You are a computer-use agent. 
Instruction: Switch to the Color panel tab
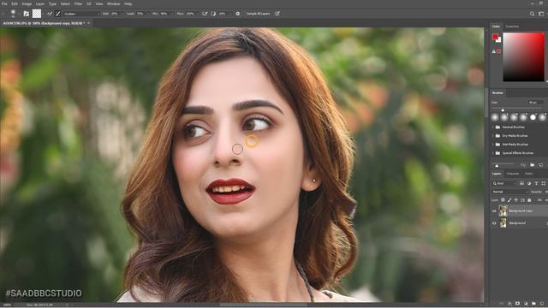[x=496, y=27]
